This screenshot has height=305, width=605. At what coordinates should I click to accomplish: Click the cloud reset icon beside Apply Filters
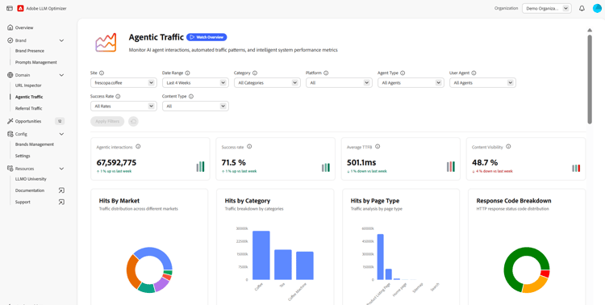pos(133,121)
